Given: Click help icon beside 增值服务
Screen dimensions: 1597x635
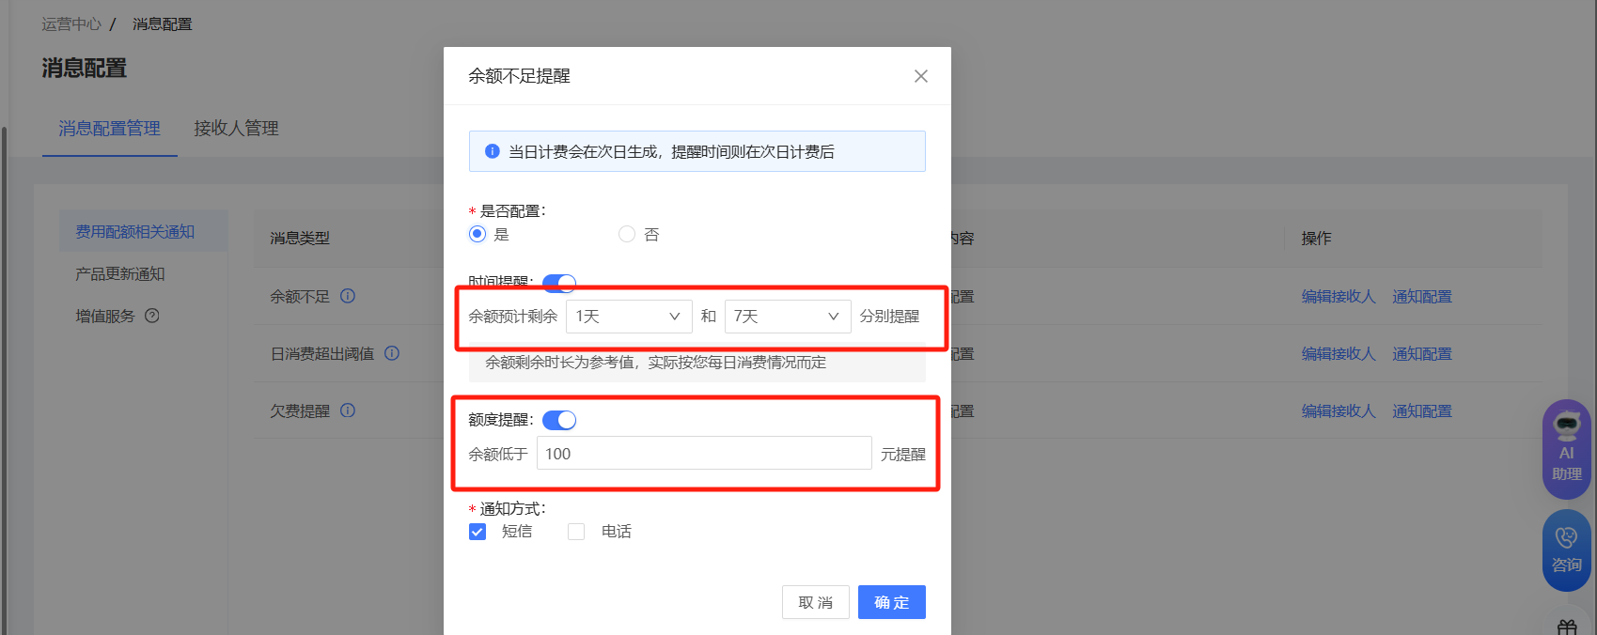Looking at the screenshot, I should (x=152, y=316).
